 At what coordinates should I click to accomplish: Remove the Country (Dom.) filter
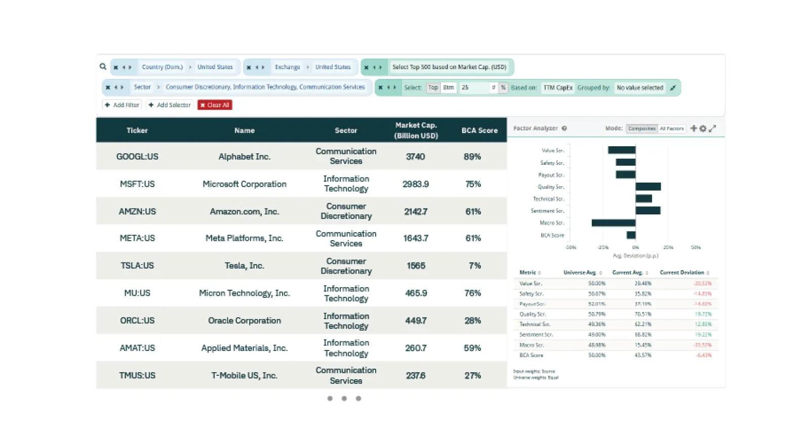(116, 67)
